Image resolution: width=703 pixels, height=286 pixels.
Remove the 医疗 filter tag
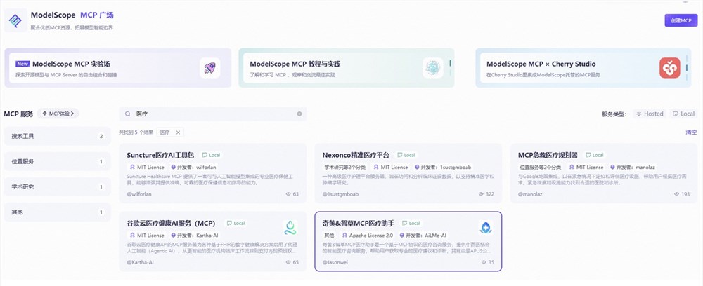[178, 132]
